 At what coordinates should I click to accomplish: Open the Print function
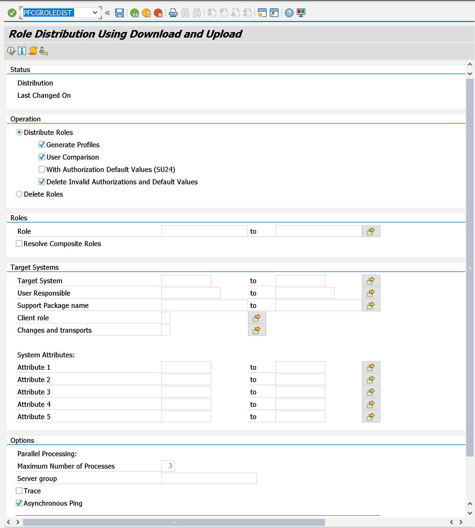click(173, 13)
